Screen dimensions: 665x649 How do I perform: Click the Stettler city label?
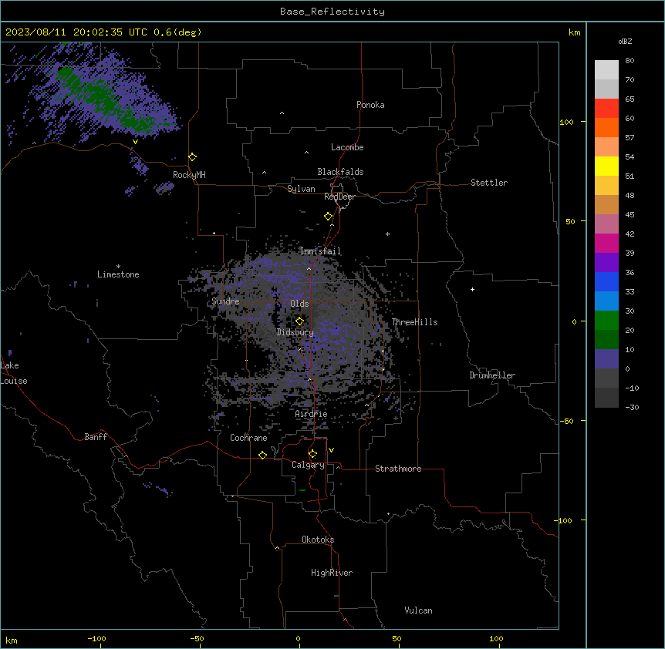coord(488,183)
